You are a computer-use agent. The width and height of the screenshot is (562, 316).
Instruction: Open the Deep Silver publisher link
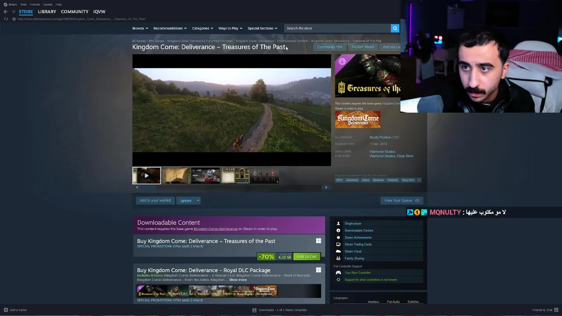click(405, 156)
